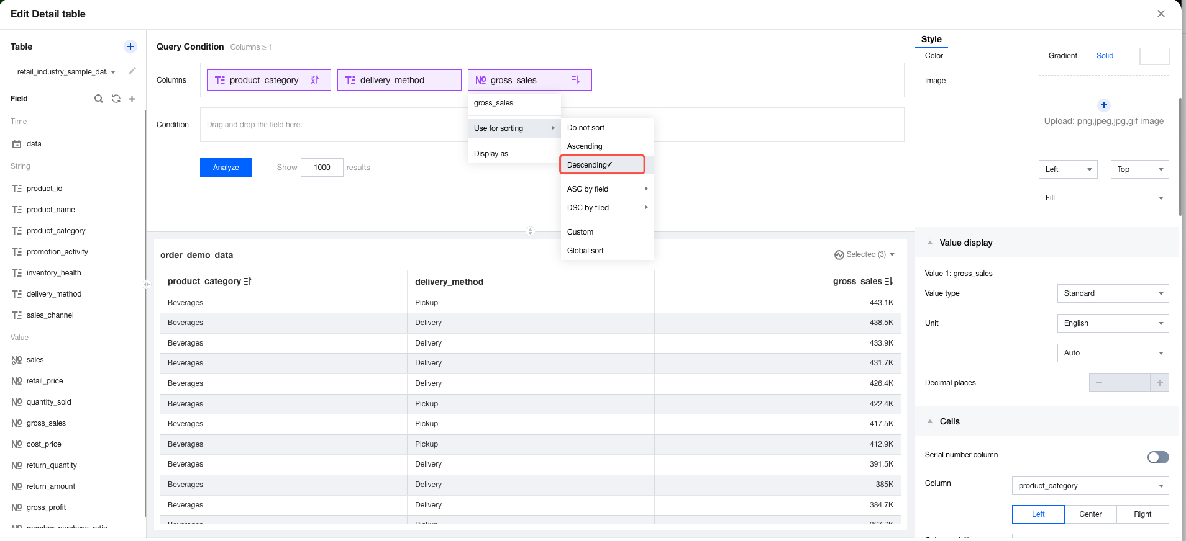
Task: Open the Value type Standard dropdown
Action: tap(1112, 293)
